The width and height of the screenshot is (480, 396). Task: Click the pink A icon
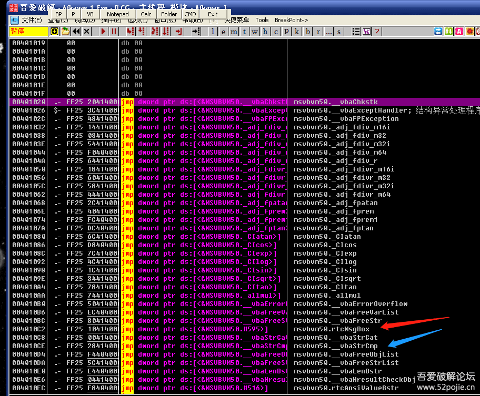pyautogui.click(x=459, y=32)
